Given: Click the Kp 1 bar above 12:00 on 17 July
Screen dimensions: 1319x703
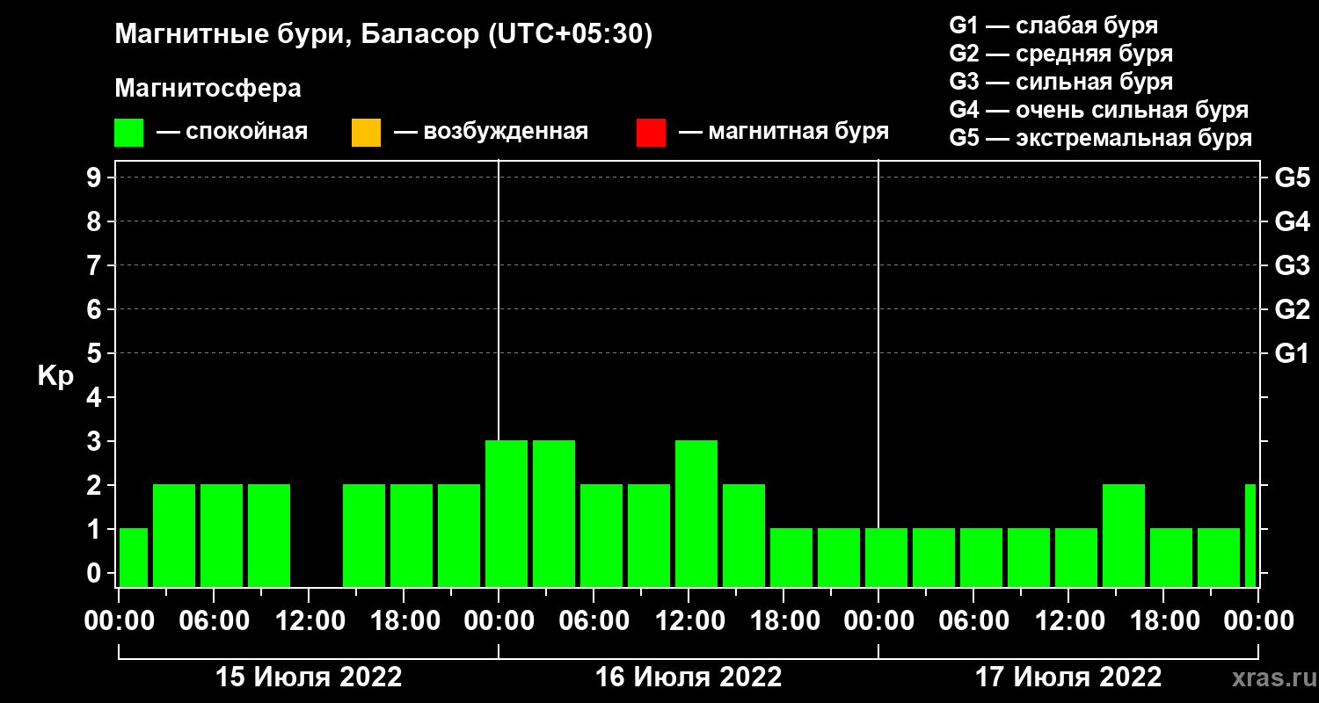Looking at the screenshot, I should pos(1076,558).
